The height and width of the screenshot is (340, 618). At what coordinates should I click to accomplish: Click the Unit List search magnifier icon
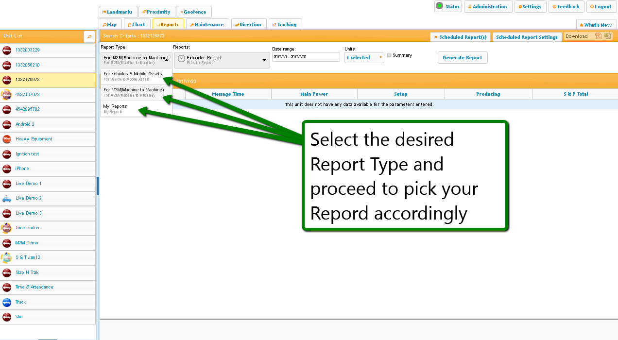click(x=89, y=36)
